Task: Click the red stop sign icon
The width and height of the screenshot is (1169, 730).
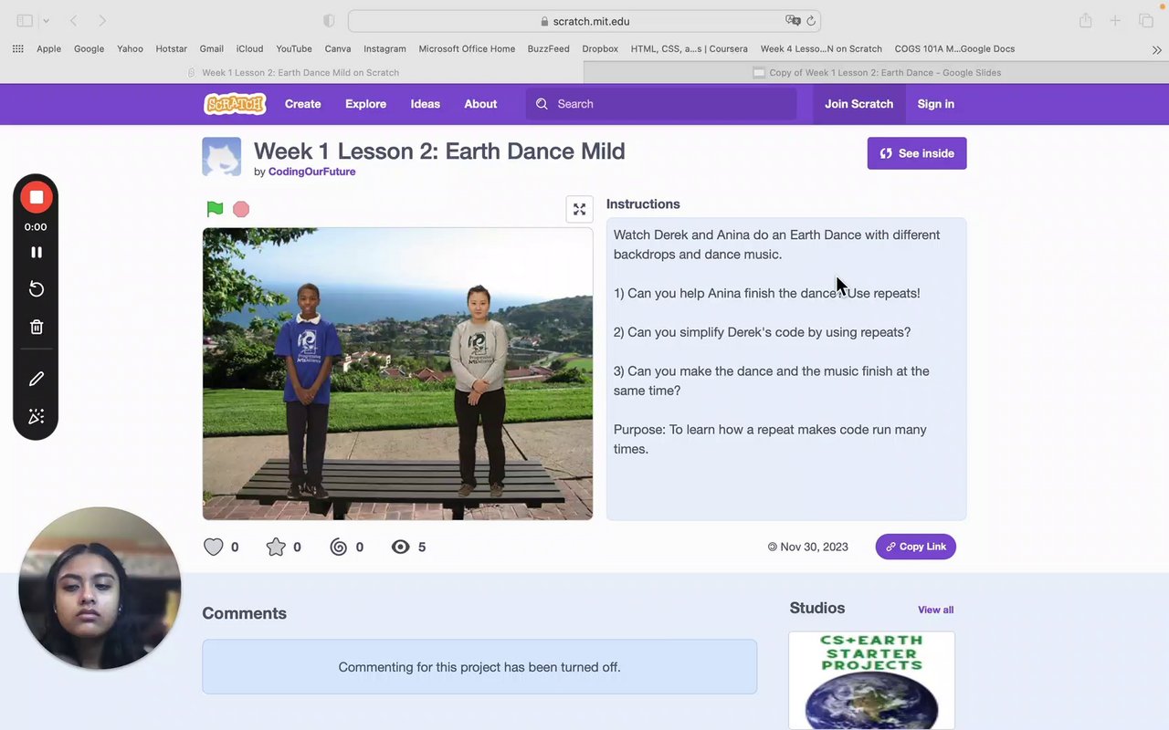Action: click(241, 209)
